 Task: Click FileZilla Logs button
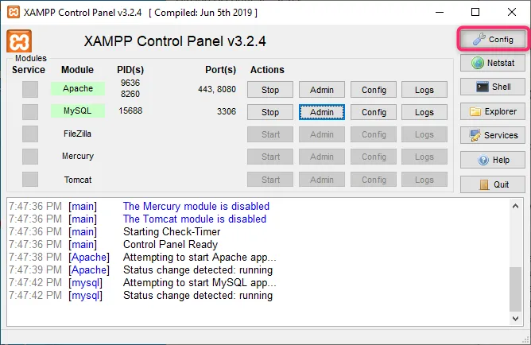click(424, 134)
